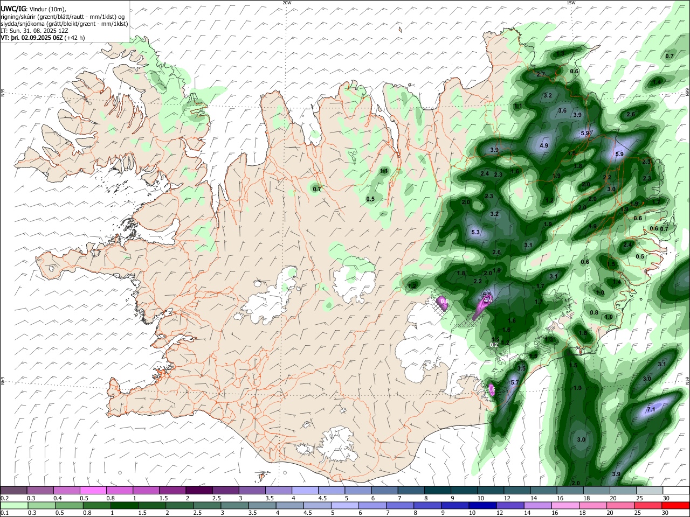
Task: Click the 7.1 precipitation value offshore southeast
Action: 651,409
